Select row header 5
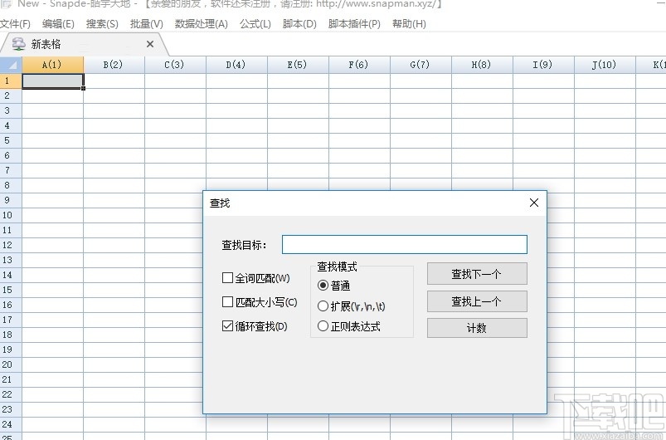The width and height of the screenshot is (666, 440). tap(11, 140)
